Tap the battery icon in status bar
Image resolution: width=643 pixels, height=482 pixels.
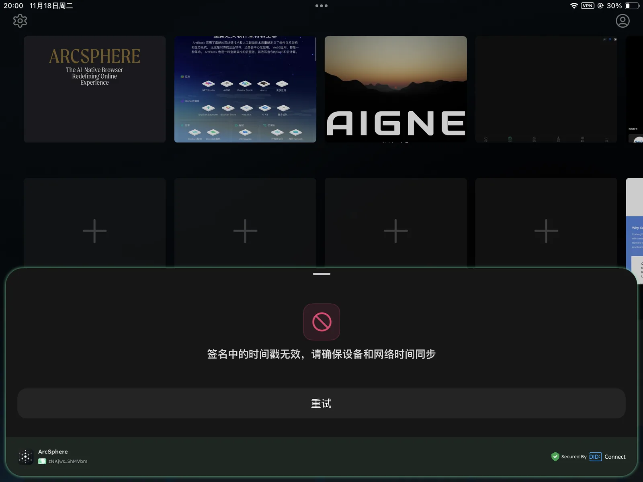pos(632,6)
